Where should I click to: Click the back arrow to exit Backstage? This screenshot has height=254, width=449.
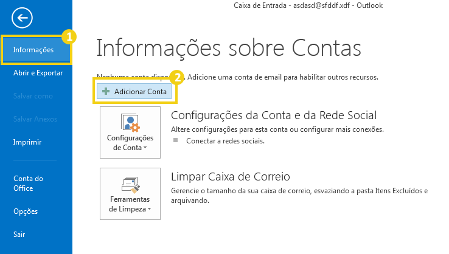click(21, 17)
